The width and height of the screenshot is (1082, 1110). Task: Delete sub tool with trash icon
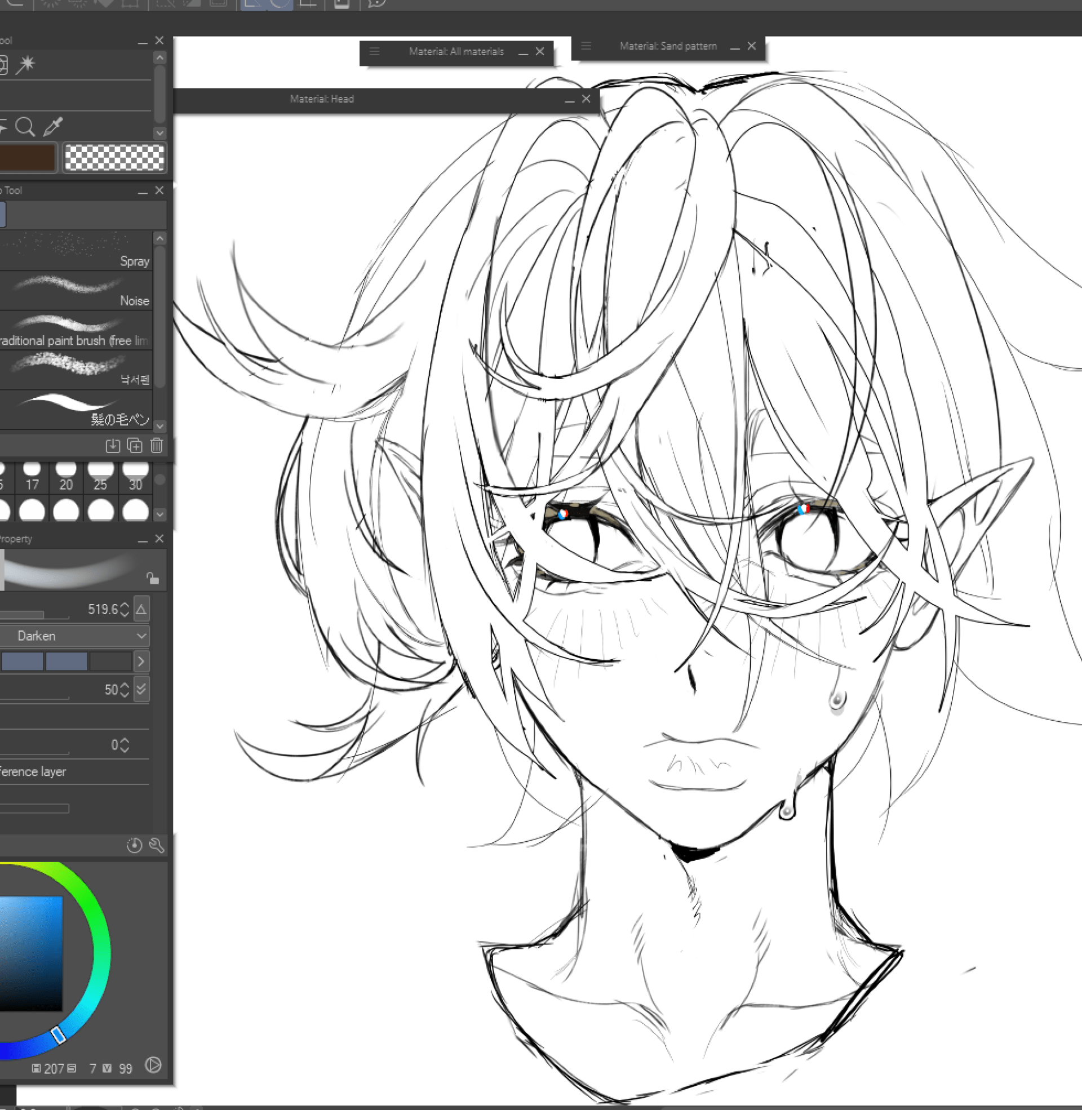point(157,445)
